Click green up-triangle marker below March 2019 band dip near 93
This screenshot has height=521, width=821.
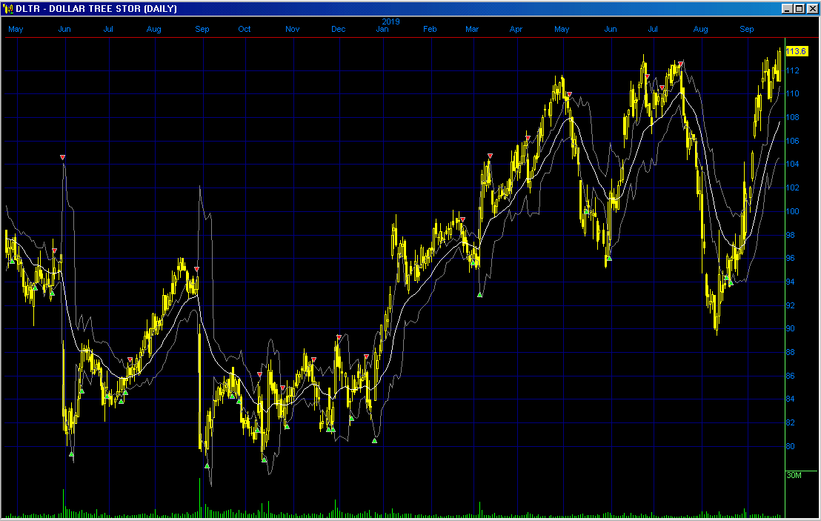pyautogui.click(x=479, y=295)
